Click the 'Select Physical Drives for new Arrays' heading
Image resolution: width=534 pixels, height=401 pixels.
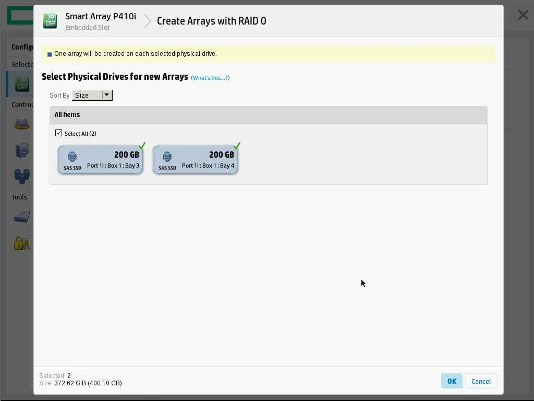point(115,77)
